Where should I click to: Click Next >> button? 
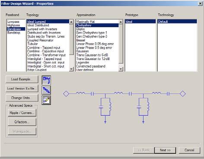click(x=165, y=150)
